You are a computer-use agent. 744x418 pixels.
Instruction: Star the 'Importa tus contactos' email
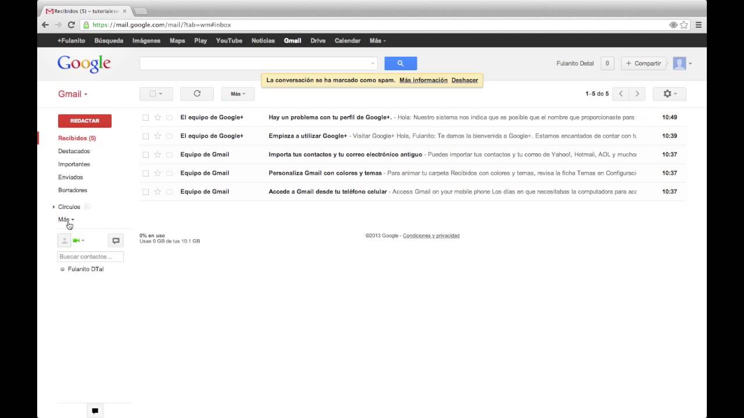tap(158, 154)
